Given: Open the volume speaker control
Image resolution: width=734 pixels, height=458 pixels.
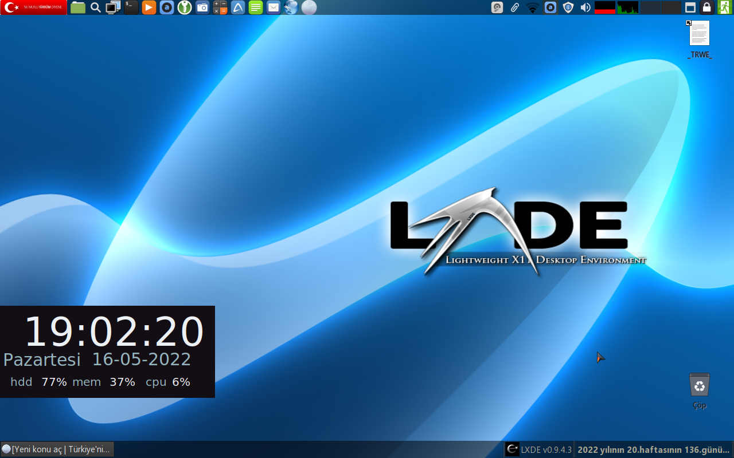Looking at the screenshot, I should (585, 7).
